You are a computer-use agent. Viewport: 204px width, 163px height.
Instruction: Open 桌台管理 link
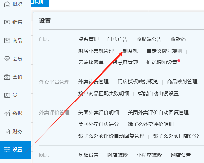88,39
